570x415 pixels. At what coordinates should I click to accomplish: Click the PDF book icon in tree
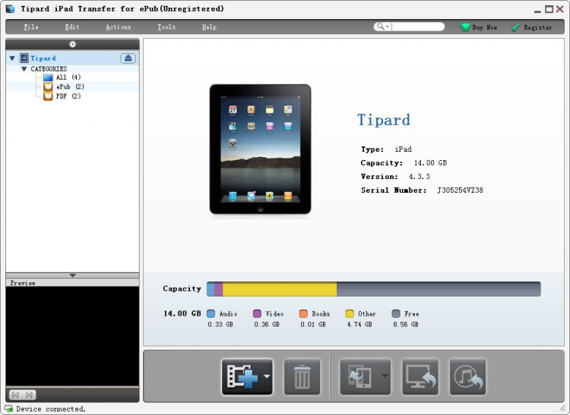point(48,96)
